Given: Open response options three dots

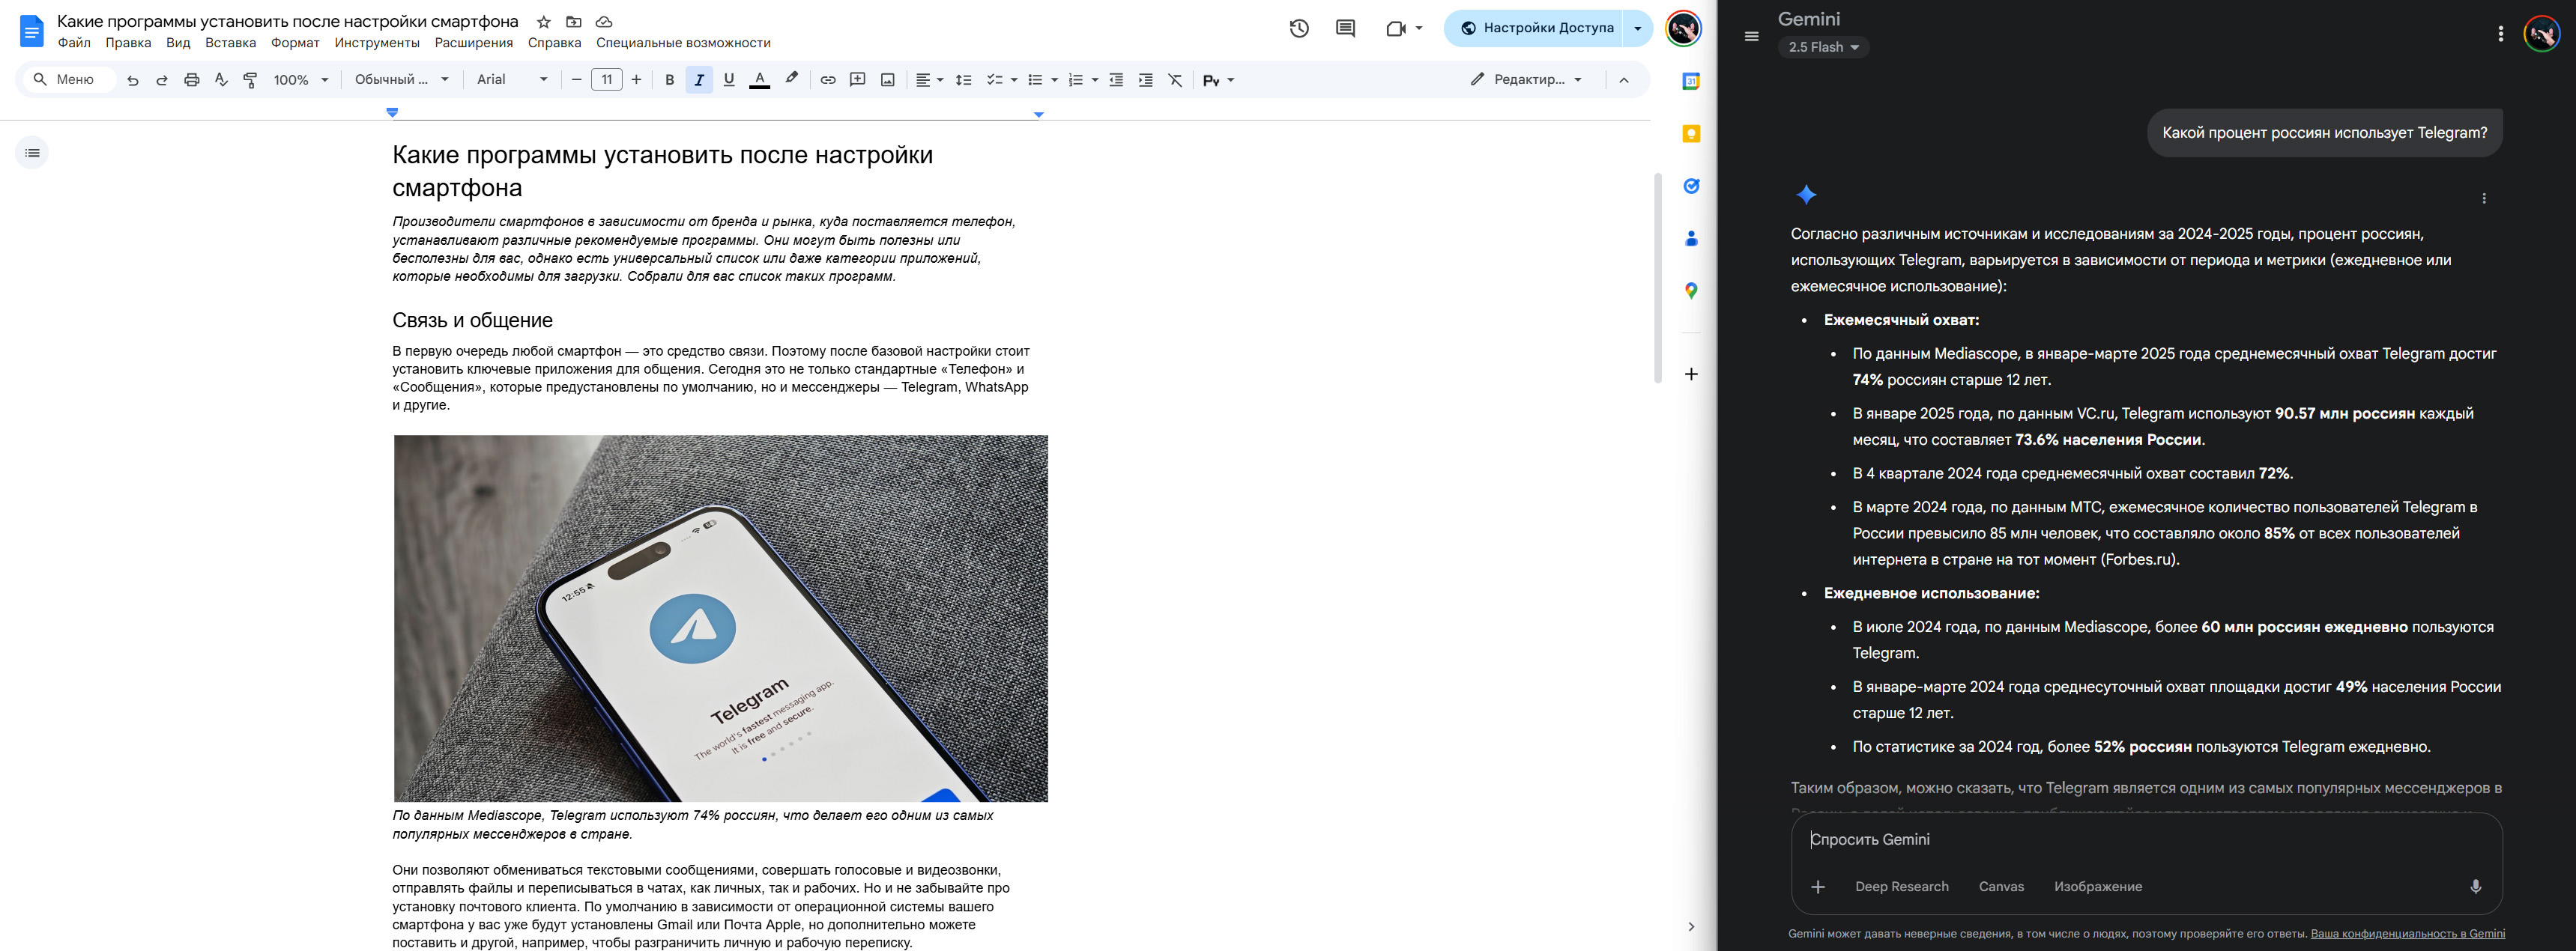Looking at the screenshot, I should click(x=2484, y=198).
